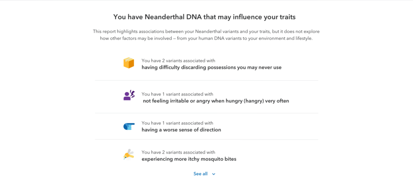Click the yellow mosquito icon
413x187 pixels.
(x=129, y=154)
